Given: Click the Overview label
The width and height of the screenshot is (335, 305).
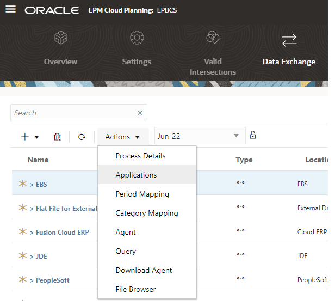Looking at the screenshot, I should pos(61,62).
